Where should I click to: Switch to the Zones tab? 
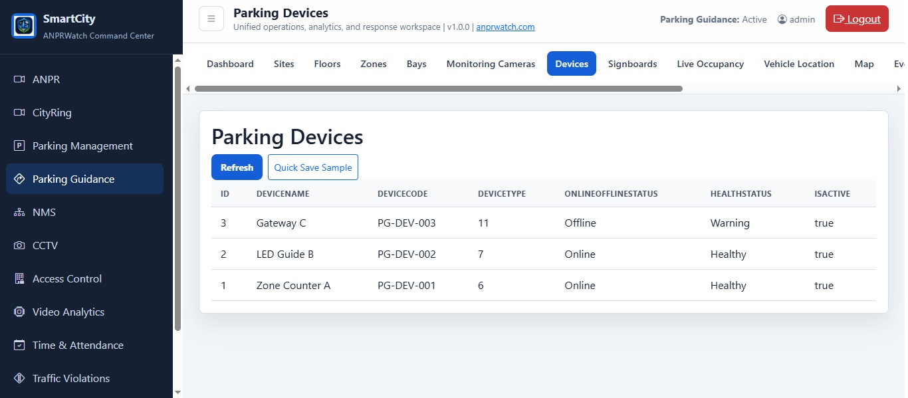pos(374,64)
